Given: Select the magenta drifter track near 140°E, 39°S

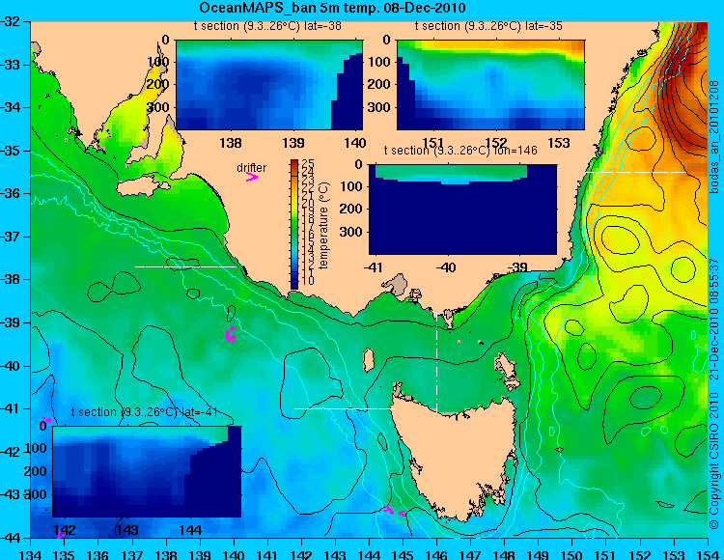Looking at the screenshot, I should (x=230, y=334).
